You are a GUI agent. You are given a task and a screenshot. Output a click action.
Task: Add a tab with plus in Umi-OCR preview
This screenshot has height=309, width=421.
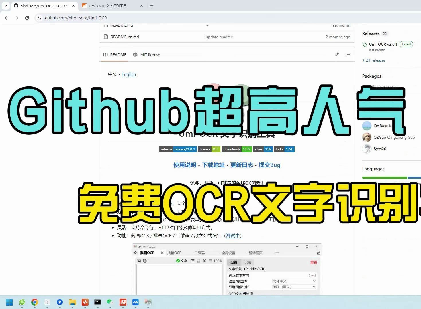pos(277,253)
